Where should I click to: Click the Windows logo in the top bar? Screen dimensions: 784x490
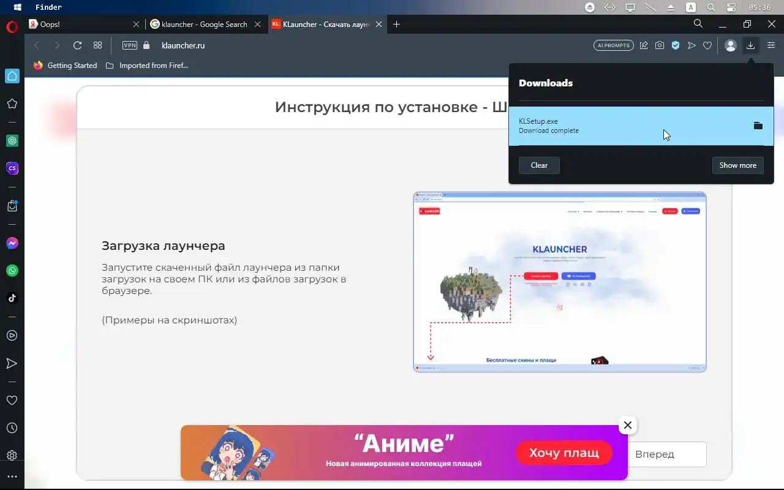point(17,7)
